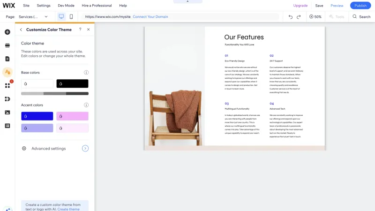The height and width of the screenshot is (211, 375).
Task: Open the CMS table sidebar icon
Action: click(x=7, y=126)
